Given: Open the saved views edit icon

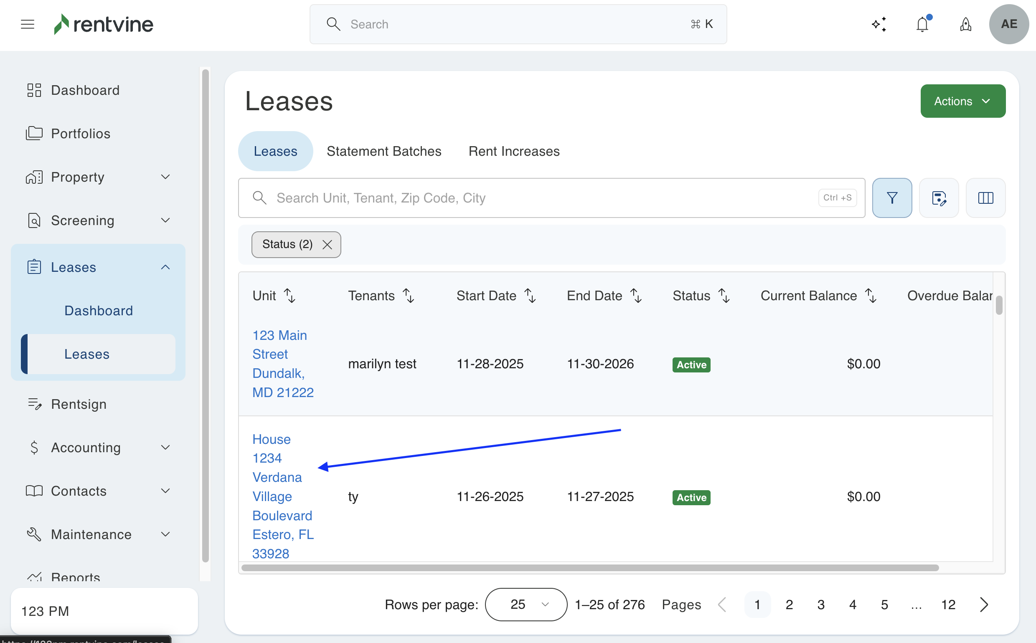Looking at the screenshot, I should pos(939,198).
